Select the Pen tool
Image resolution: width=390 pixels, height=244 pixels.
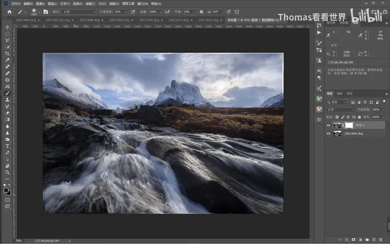coord(7,152)
